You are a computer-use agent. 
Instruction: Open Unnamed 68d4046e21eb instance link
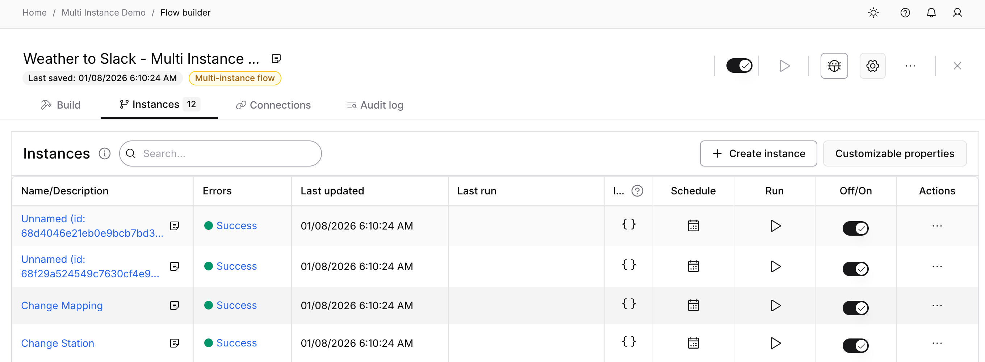(92, 226)
